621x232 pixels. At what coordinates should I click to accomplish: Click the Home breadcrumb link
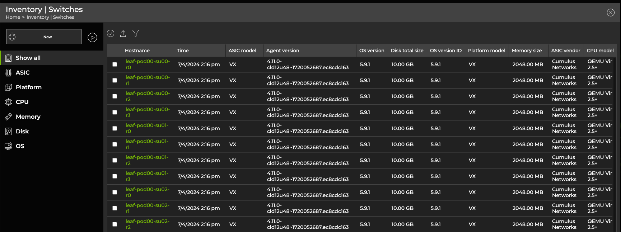pyautogui.click(x=13, y=17)
